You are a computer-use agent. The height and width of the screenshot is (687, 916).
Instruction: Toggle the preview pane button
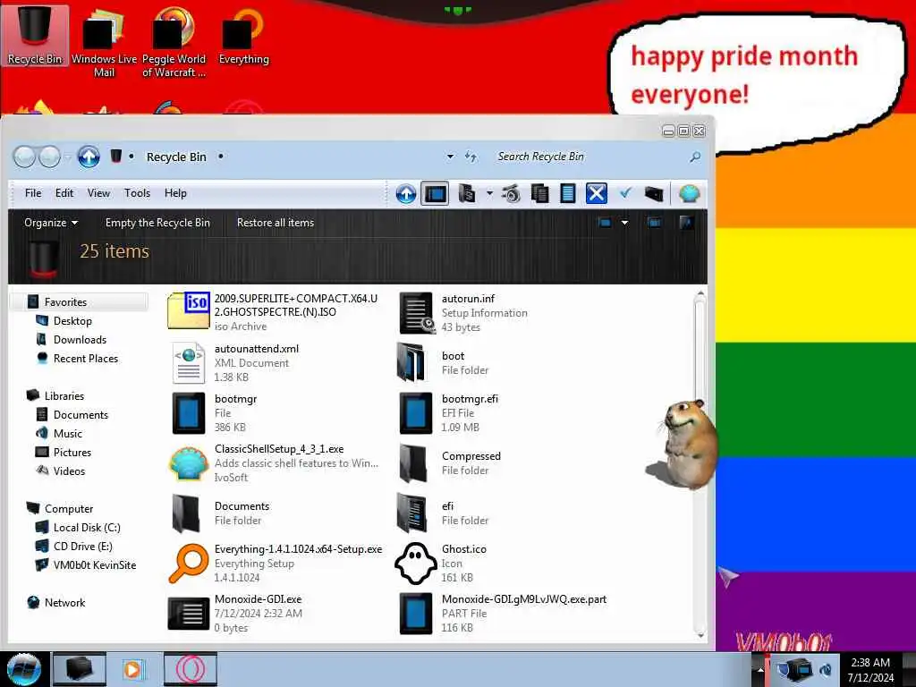coord(654,223)
